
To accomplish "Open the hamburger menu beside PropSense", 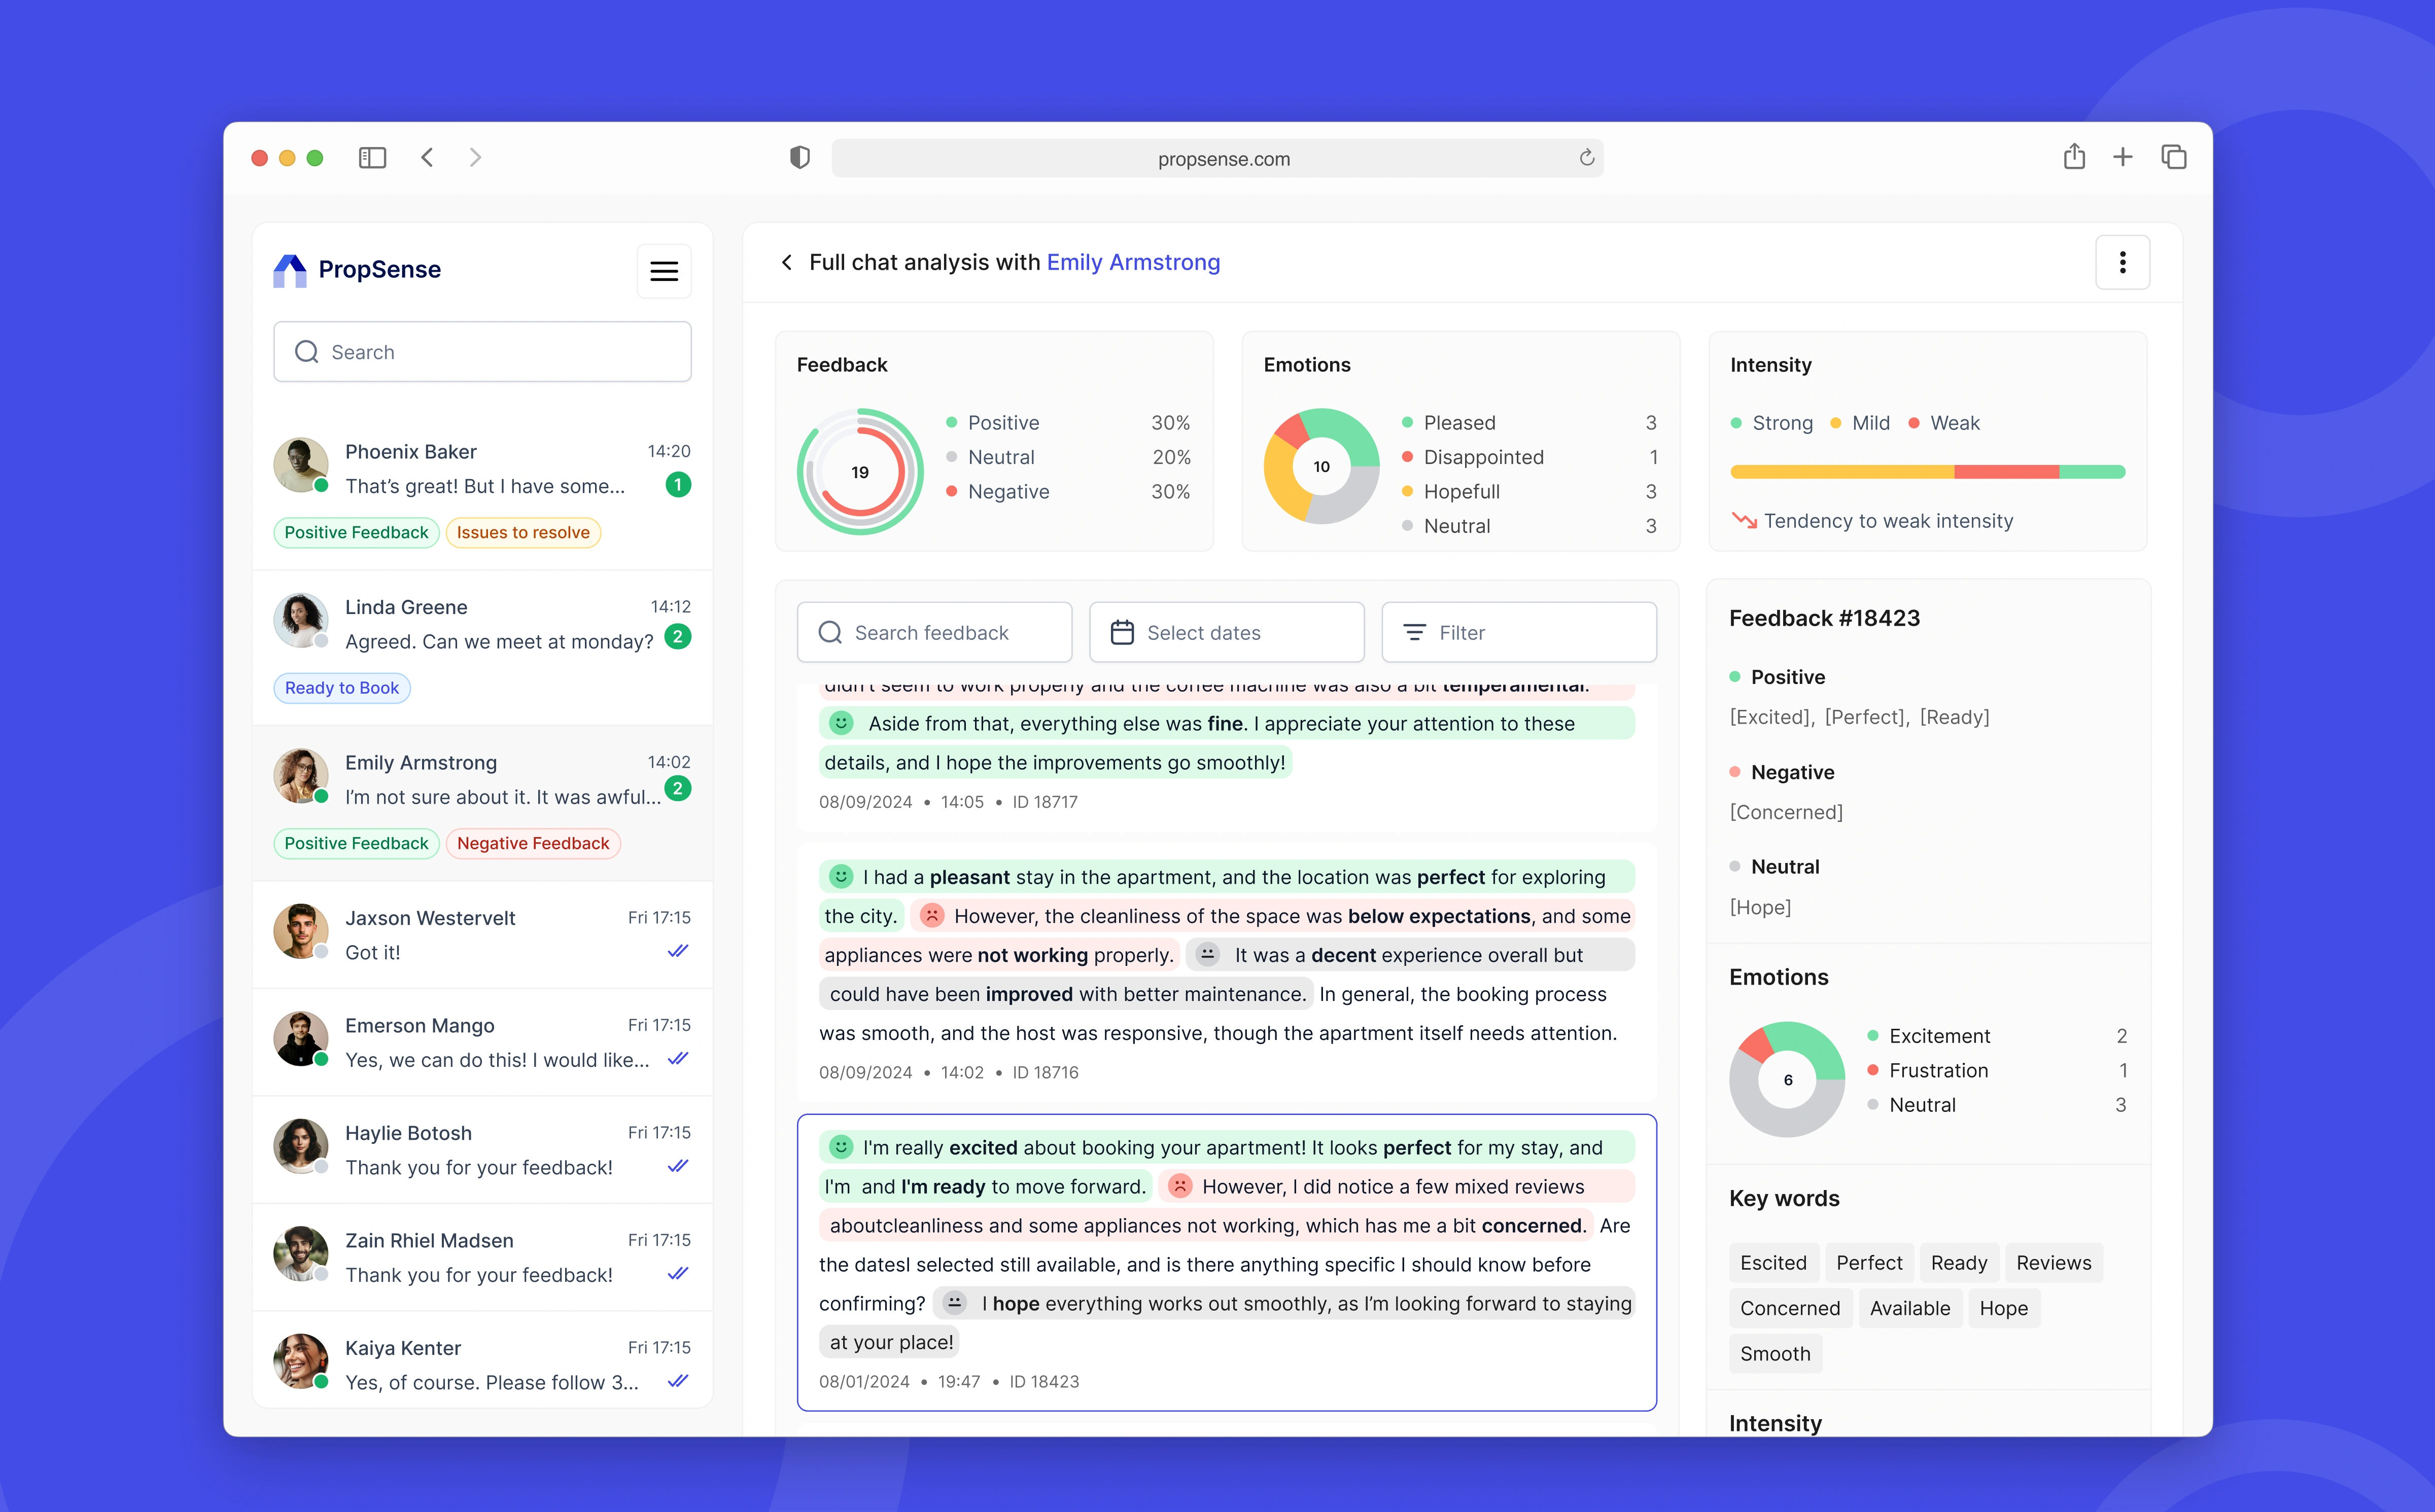I will point(664,270).
